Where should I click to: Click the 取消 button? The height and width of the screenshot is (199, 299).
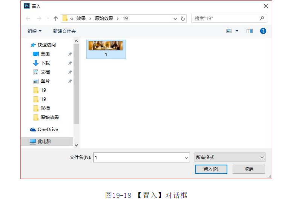pyautogui.click(x=248, y=169)
